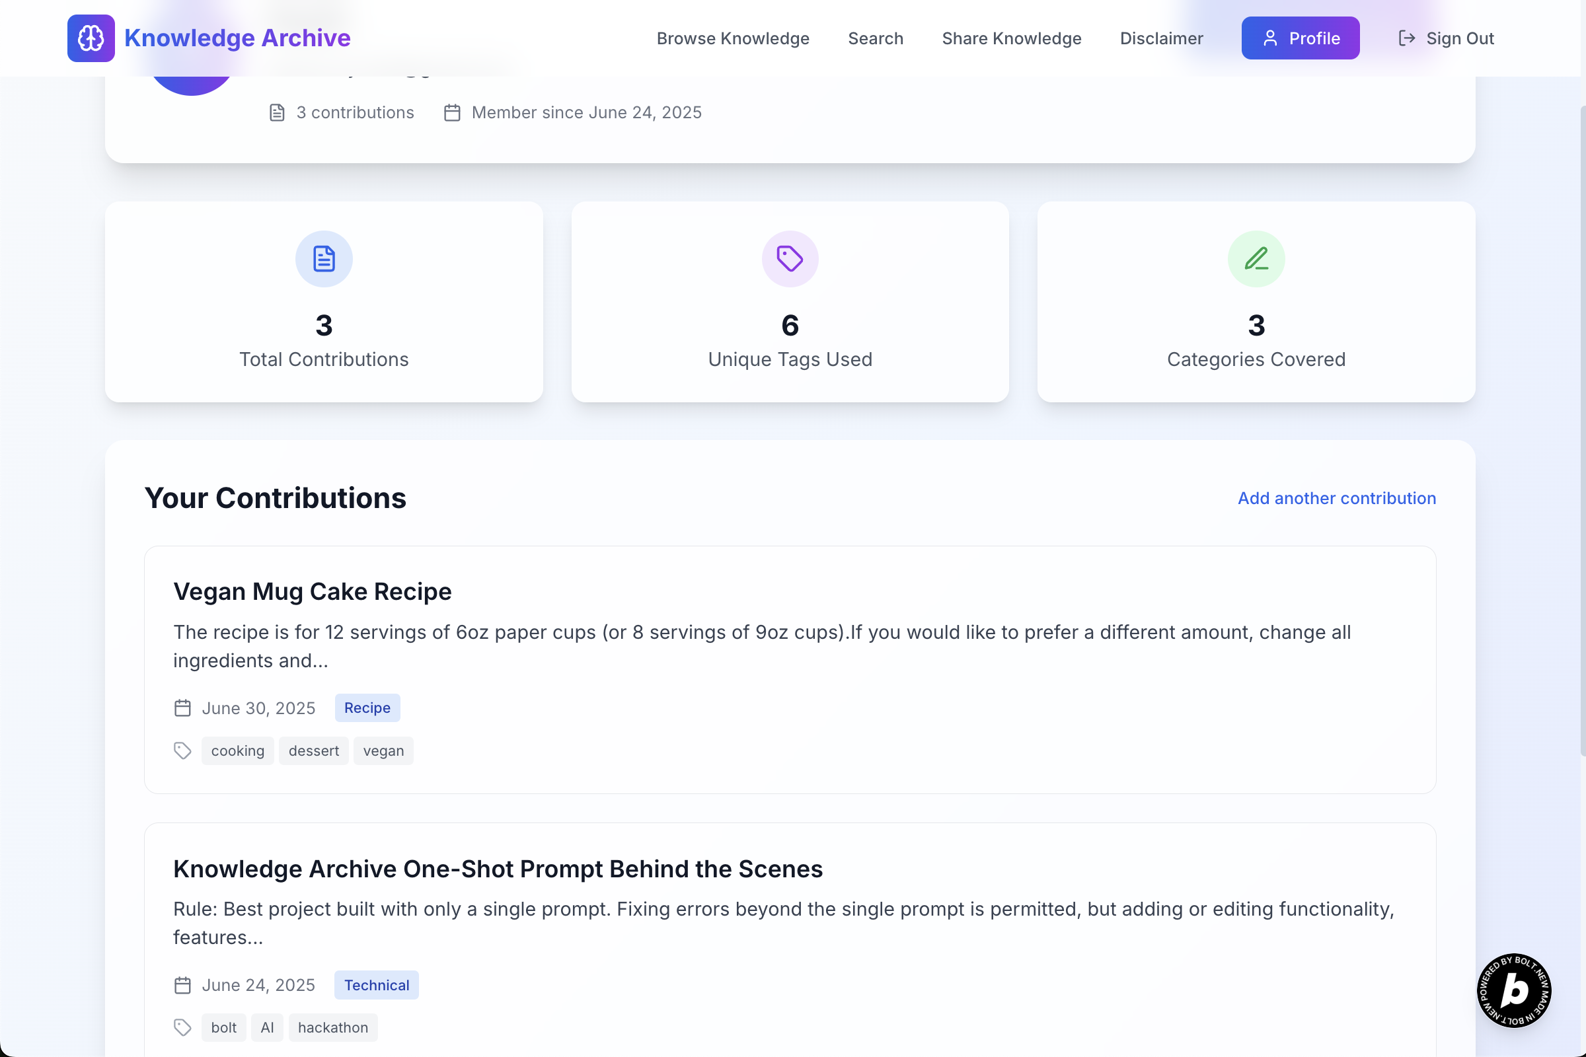The width and height of the screenshot is (1586, 1057).
Task: Click the Add another contribution link
Action: [x=1336, y=498]
